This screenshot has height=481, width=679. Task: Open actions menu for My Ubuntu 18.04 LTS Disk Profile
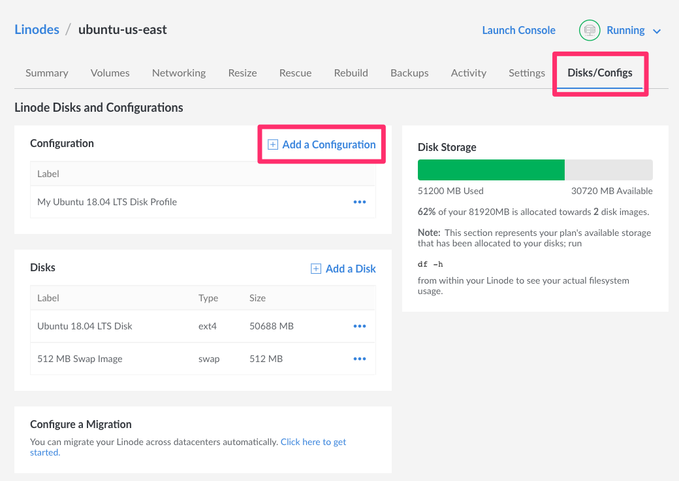tap(359, 202)
